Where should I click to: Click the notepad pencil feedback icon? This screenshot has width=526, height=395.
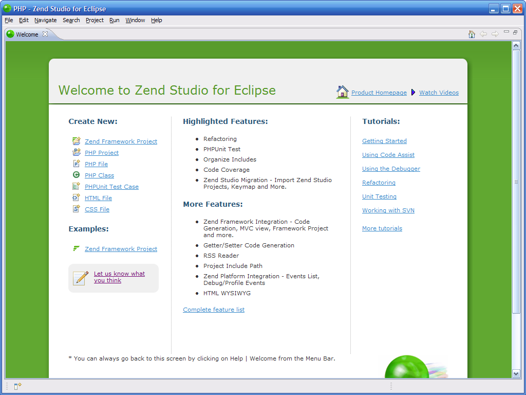pos(81,278)
